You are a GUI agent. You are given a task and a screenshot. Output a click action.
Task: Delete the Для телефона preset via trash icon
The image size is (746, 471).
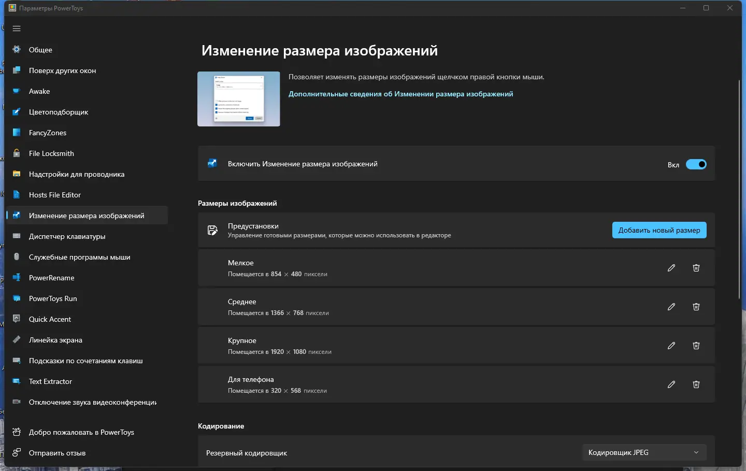click(x=696, y=384)
